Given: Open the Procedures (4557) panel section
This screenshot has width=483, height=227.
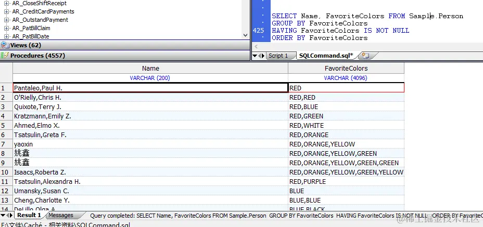Looking at the screenshot, I should pyautogui.click(x=125, y=56).
